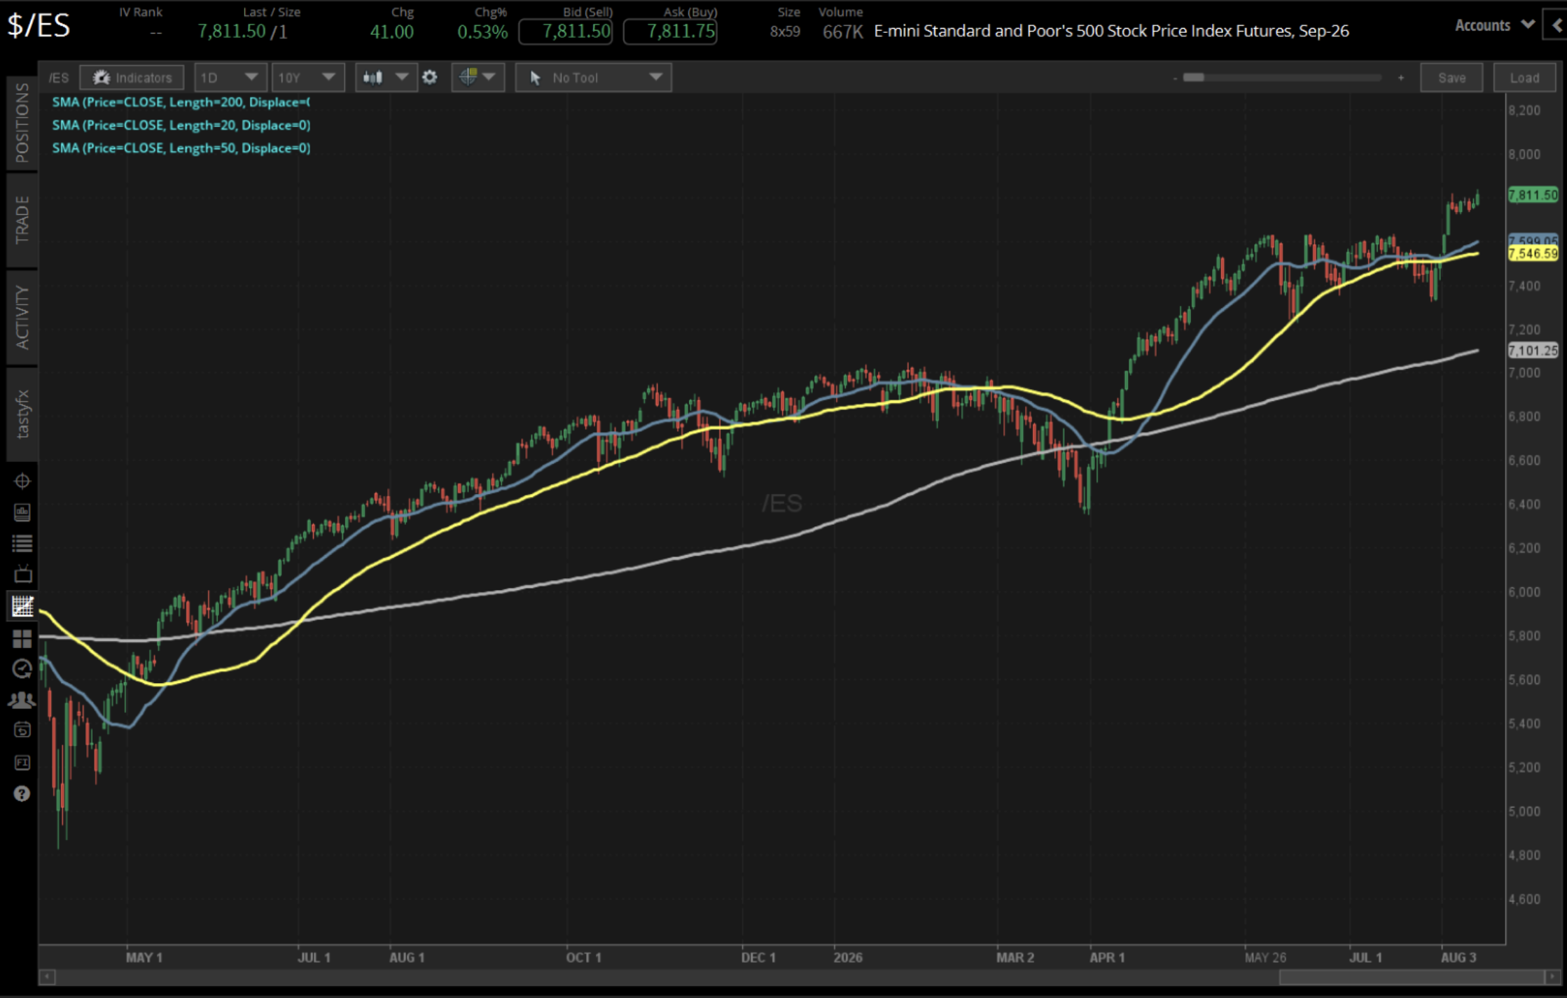Image resolution: width=1567 pixels, height=998 pixels.
Task: Click the 2026 date axis label
Action: [x=848, y=957]
